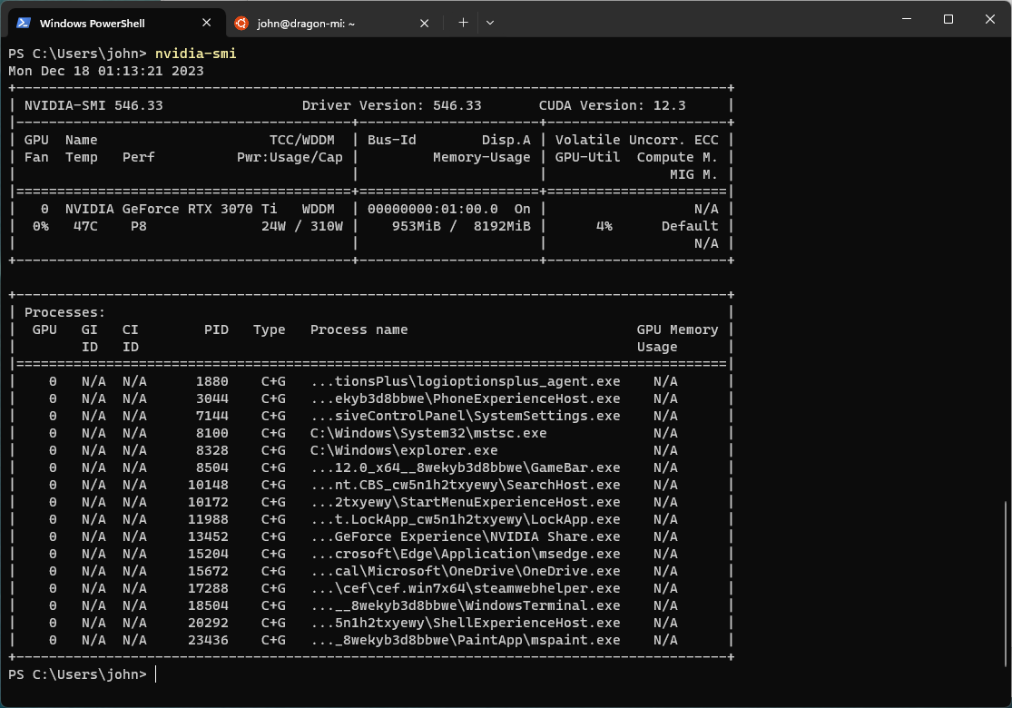Switch to the Windows PowerShell tab
1012x708 pixels.
click(100, 23)
